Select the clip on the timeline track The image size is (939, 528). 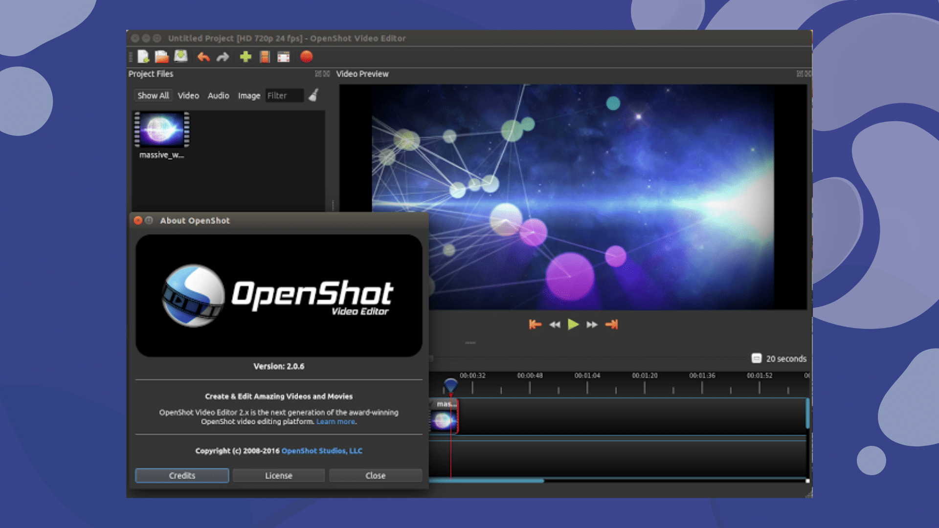(x=444, y=416)
